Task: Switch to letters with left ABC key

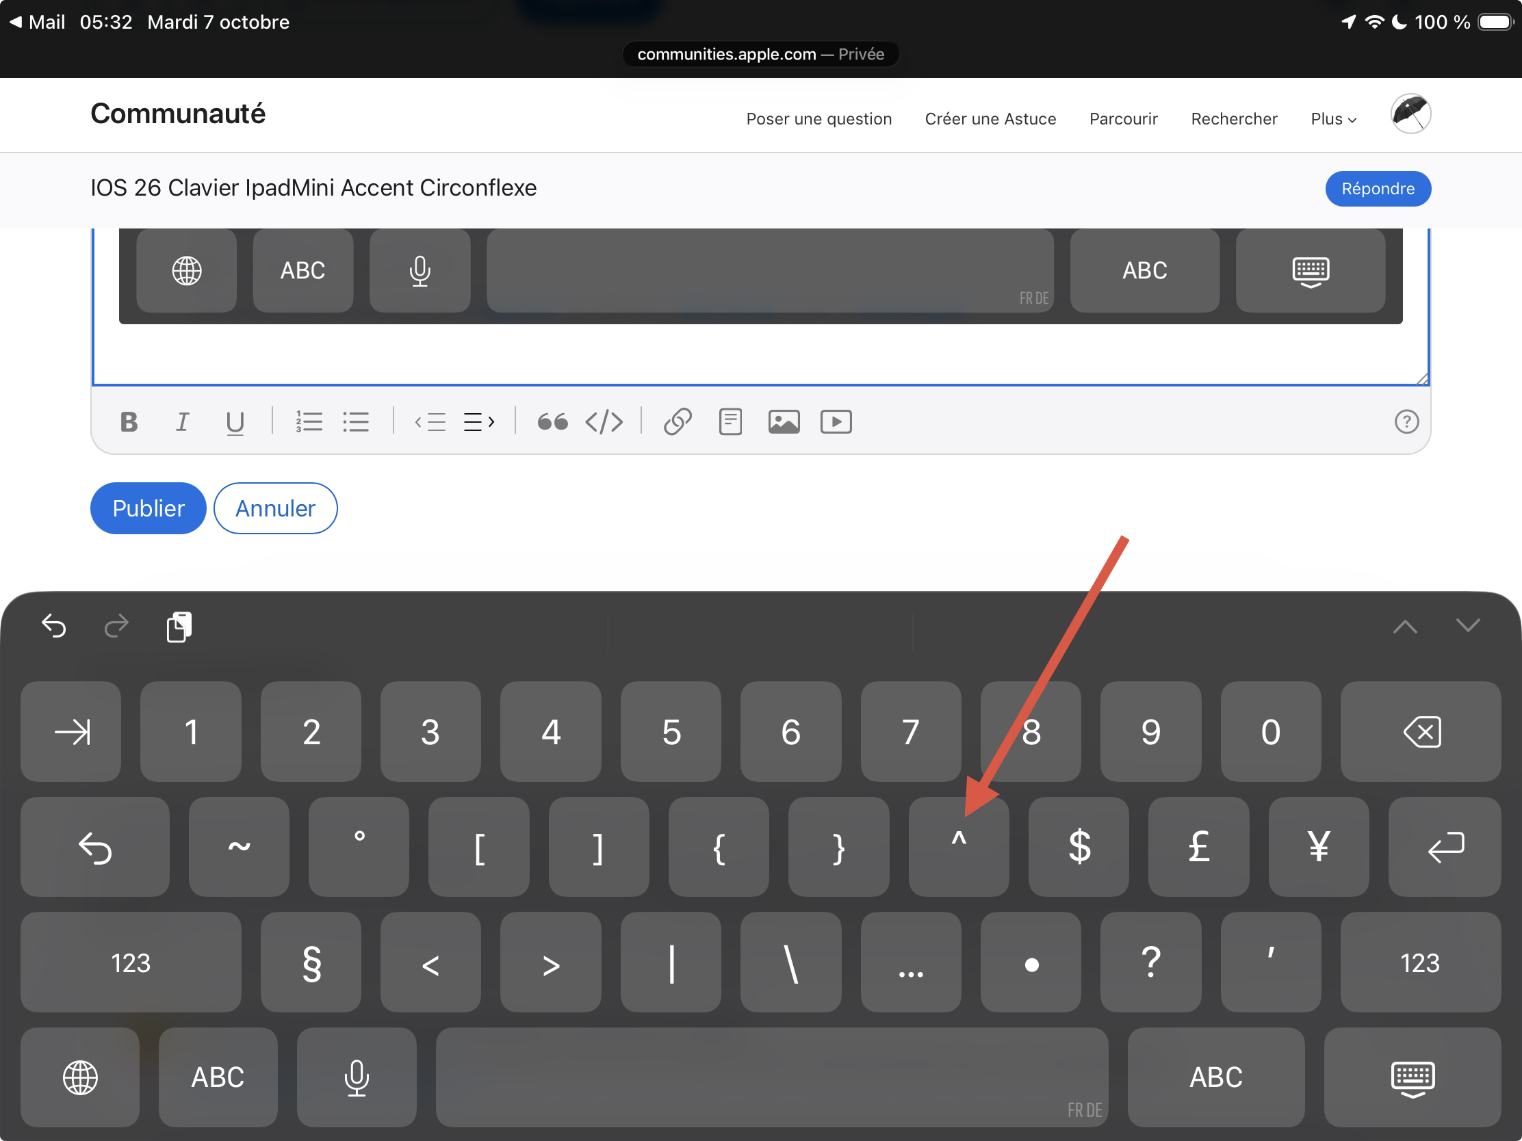Action: coord(218,1077)
